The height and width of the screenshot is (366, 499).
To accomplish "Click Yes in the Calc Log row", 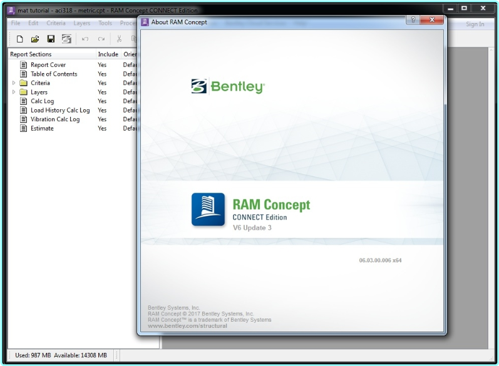I will (x=102, y=101).
